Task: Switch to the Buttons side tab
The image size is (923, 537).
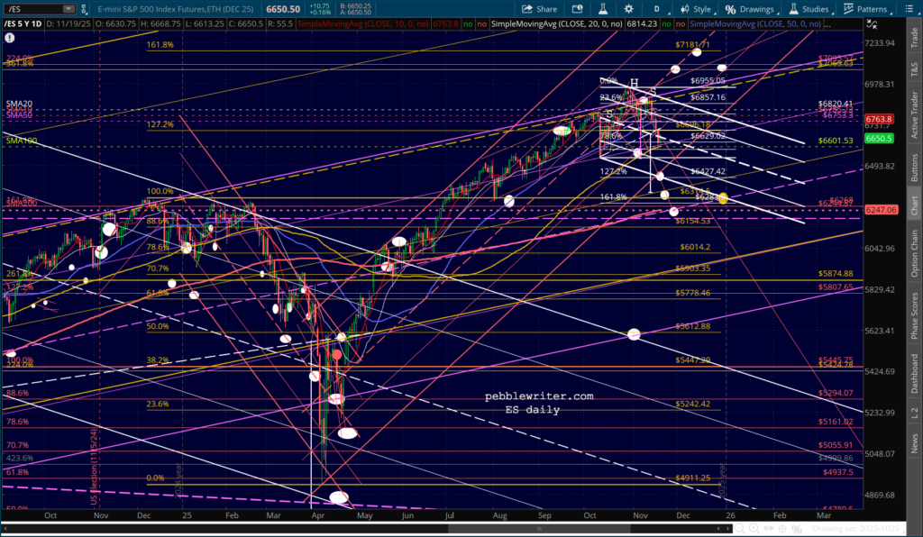Action: 914,167
